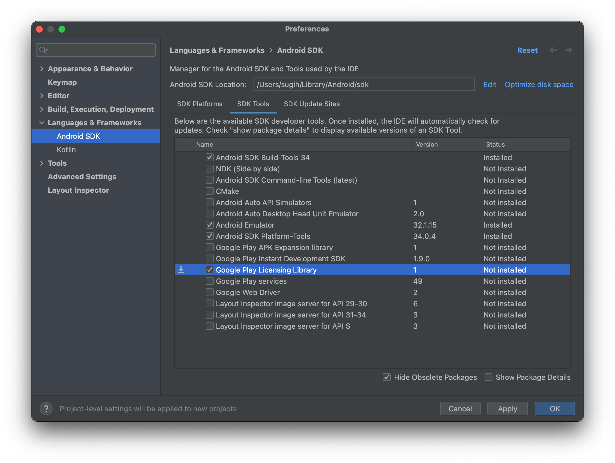Image resolution: width=615 pixels, height=463 pixels.
Task: Open SDK Update Sites tab
Action: [311, 104]
